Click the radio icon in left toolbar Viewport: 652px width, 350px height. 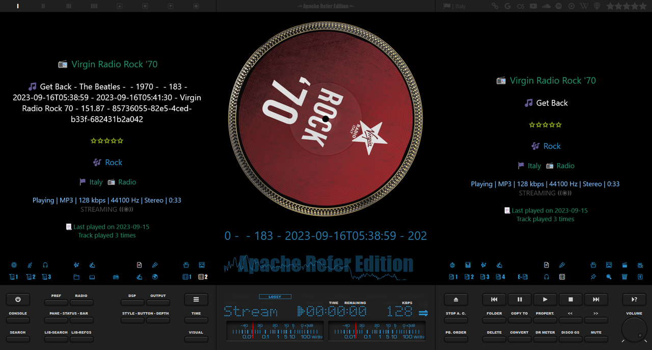pos(116,277)
